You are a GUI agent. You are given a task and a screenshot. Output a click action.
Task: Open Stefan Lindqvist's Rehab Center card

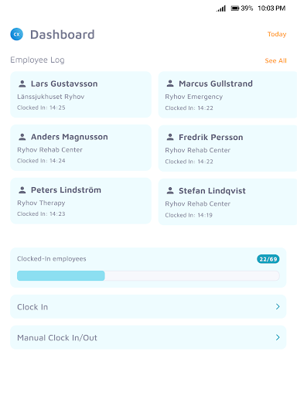[227, 202]
